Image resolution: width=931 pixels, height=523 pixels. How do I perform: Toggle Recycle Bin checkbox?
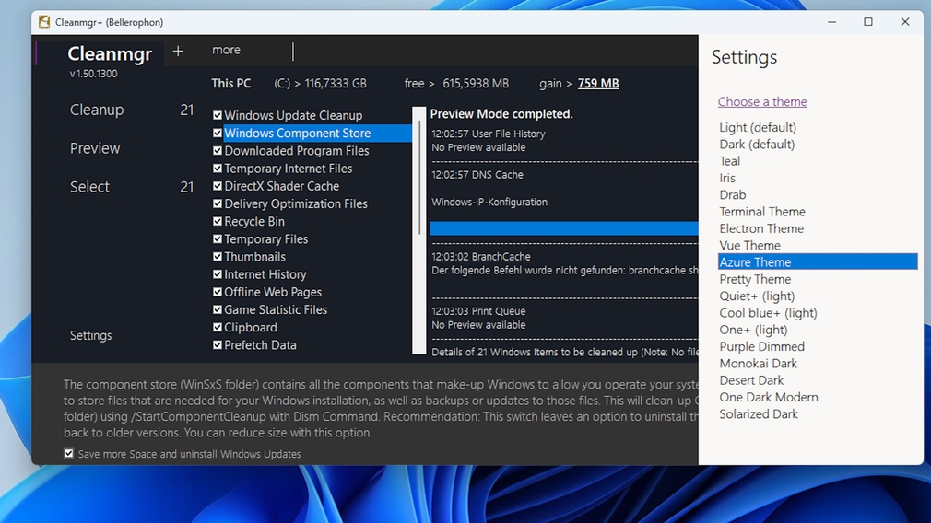click(218, 221)
